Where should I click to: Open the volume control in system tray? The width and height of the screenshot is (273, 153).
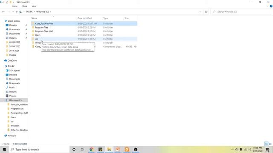coord(250,149)
